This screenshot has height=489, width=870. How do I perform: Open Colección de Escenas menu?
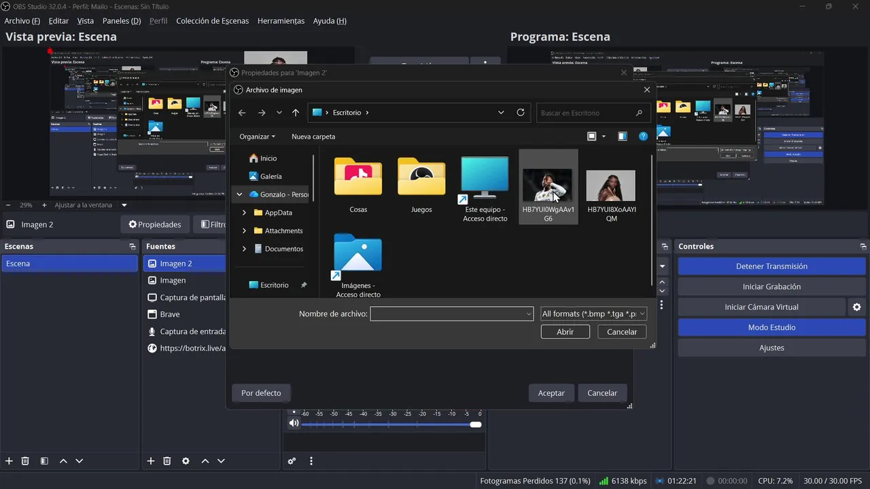212,21
